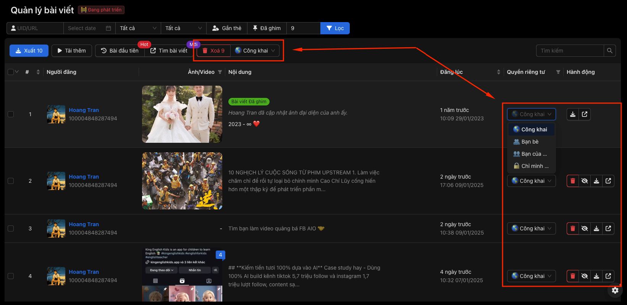Choose Chỉ mình ... from the privacy menu
627x305 pixels.
pyautogui.click(x=532, y=166)
